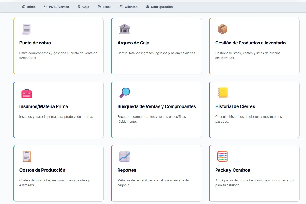
Task: Click the shopping cart icon in navbar
Action: click(x=45, y=7)
